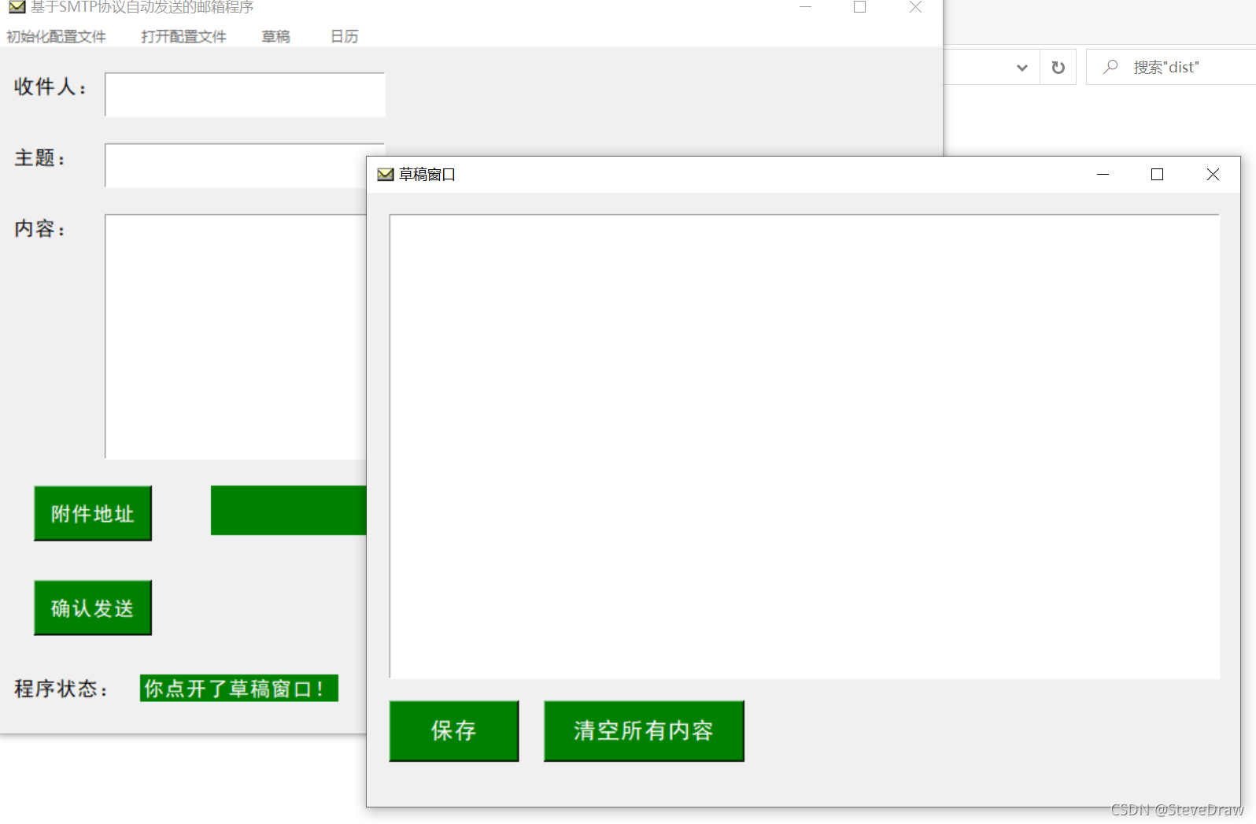Image resolution: width=1256 pixels, height=824 pixels.
Task: Close the 草稿窗口 window
Action: point(1213,174)
